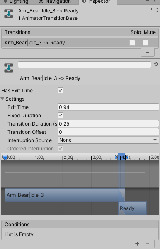Click the 1 AnimatorTransitionBase subtitle
Image resolution: width=160 pixels, height=249 pixels.
point(48,18)
